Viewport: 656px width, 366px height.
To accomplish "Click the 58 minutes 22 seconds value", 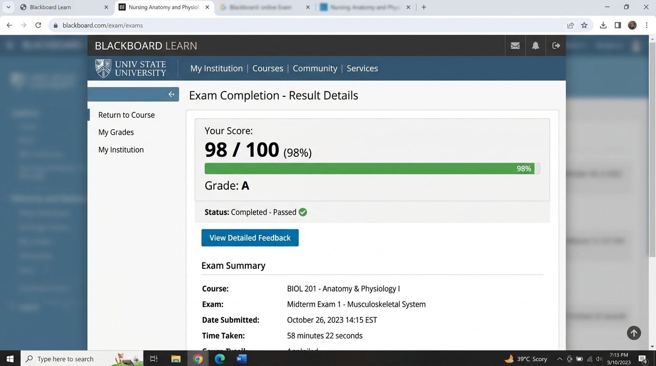I will tap(325, 336).
